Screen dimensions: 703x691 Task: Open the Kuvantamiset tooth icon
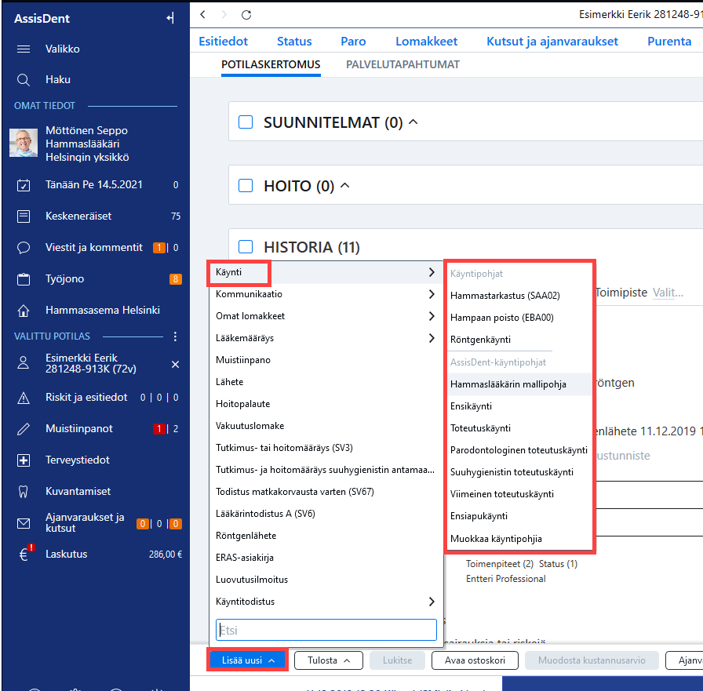point(24,492)
